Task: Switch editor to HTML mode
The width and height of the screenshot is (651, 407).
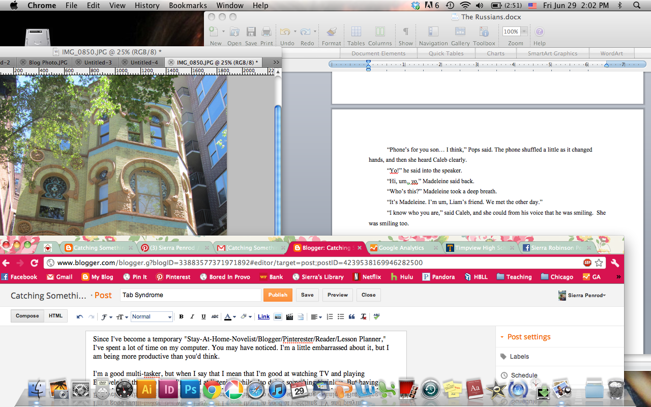Action: tap(55, 316)
